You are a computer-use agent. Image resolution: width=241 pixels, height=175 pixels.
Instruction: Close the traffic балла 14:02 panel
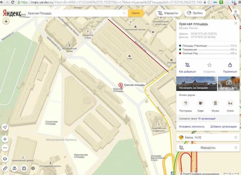pyautogui.click(x=236, y=137)
